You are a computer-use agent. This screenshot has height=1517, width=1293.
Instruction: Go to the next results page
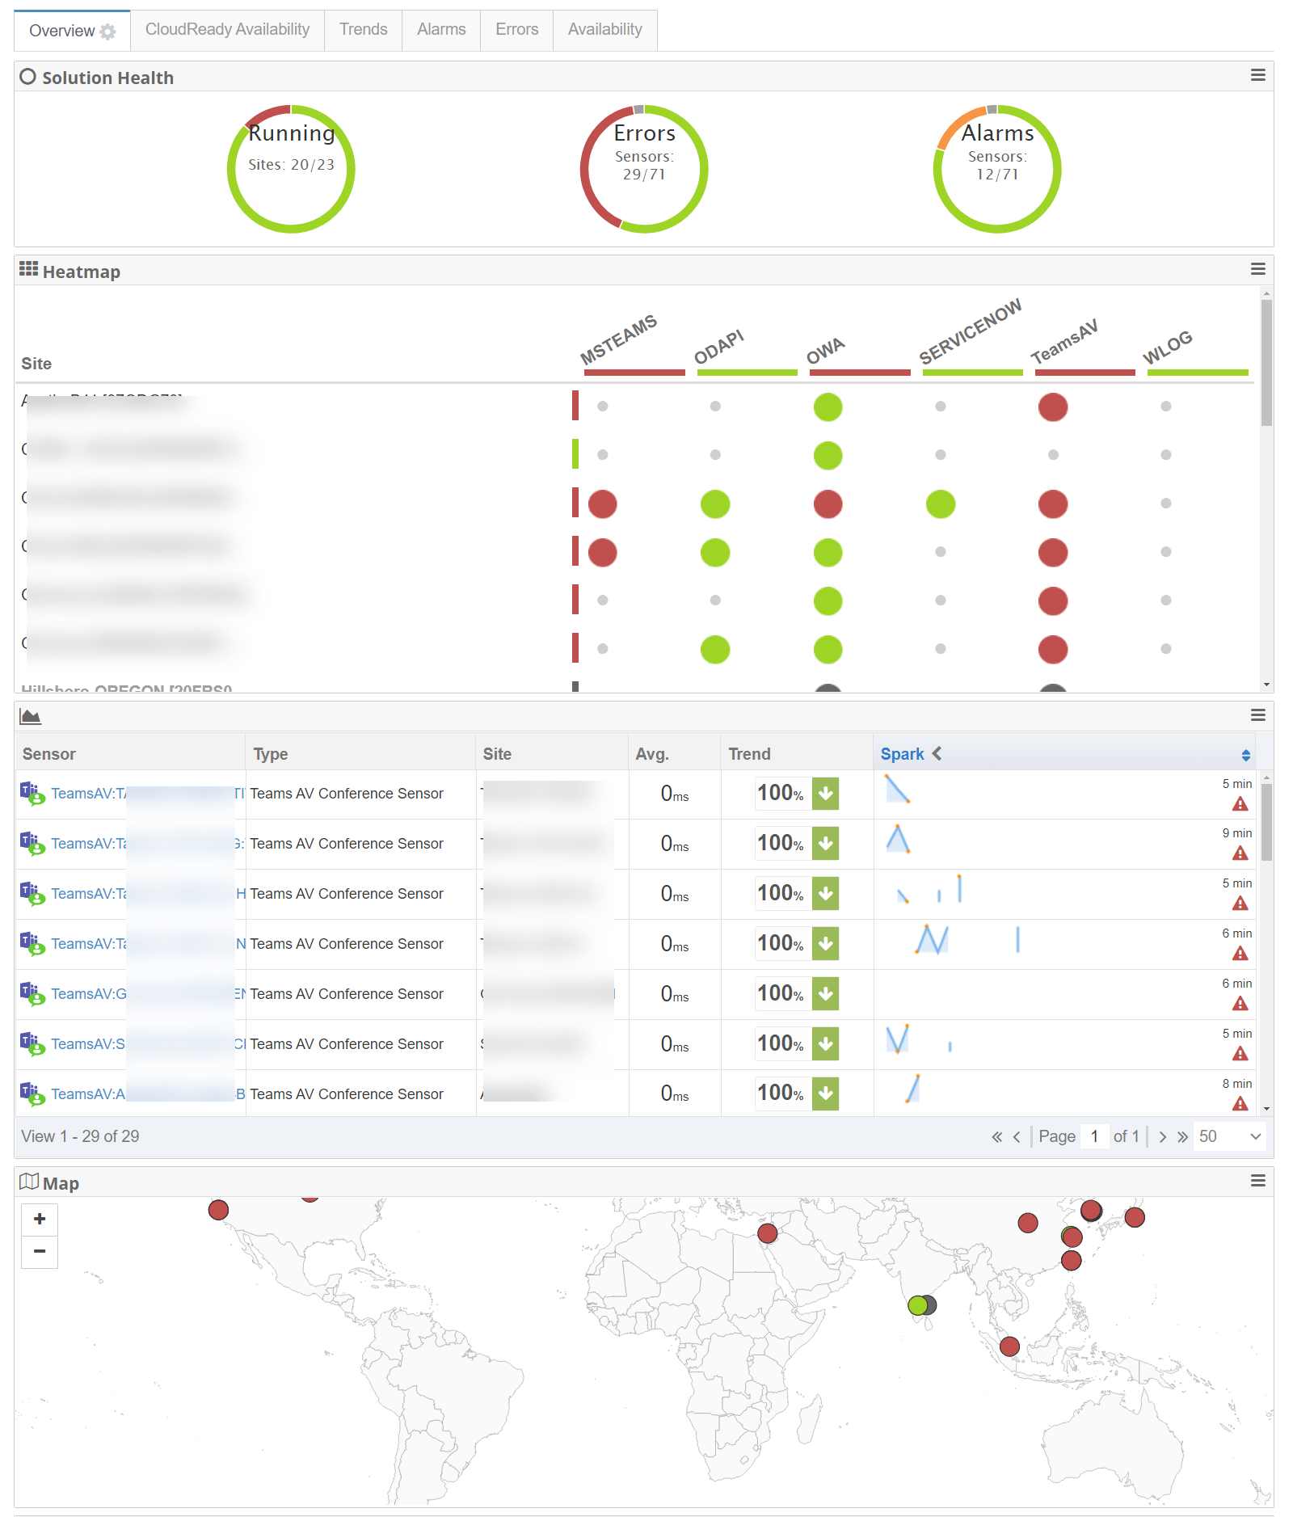1163,1137
